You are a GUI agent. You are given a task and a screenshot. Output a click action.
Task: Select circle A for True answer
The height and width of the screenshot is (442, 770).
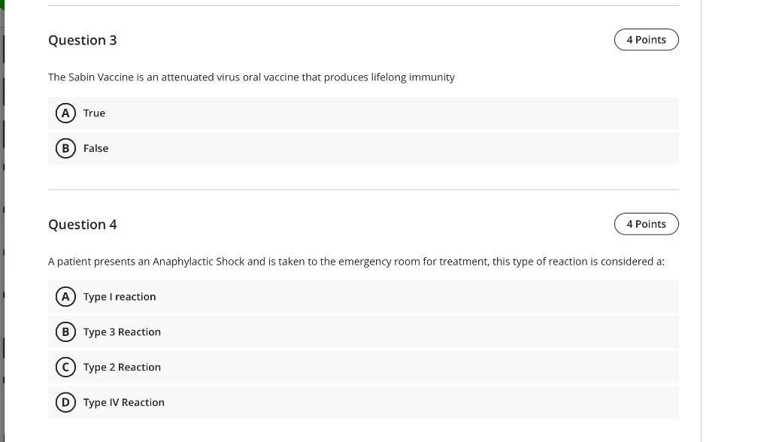[x=65, y=113]
